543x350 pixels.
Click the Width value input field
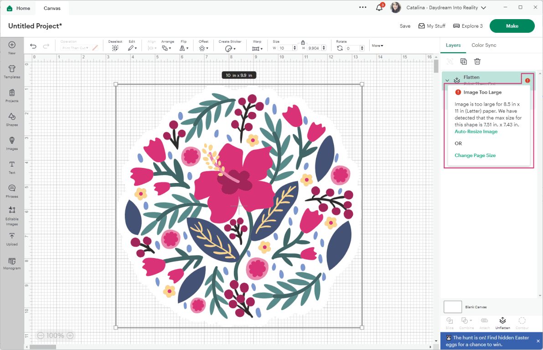point(284,47)
